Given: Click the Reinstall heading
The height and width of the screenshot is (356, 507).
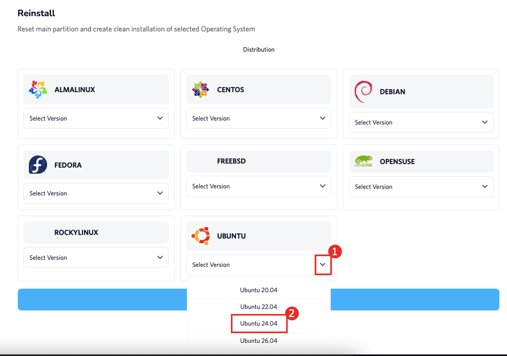Looking at the screenshot, I should coord(36,13).
